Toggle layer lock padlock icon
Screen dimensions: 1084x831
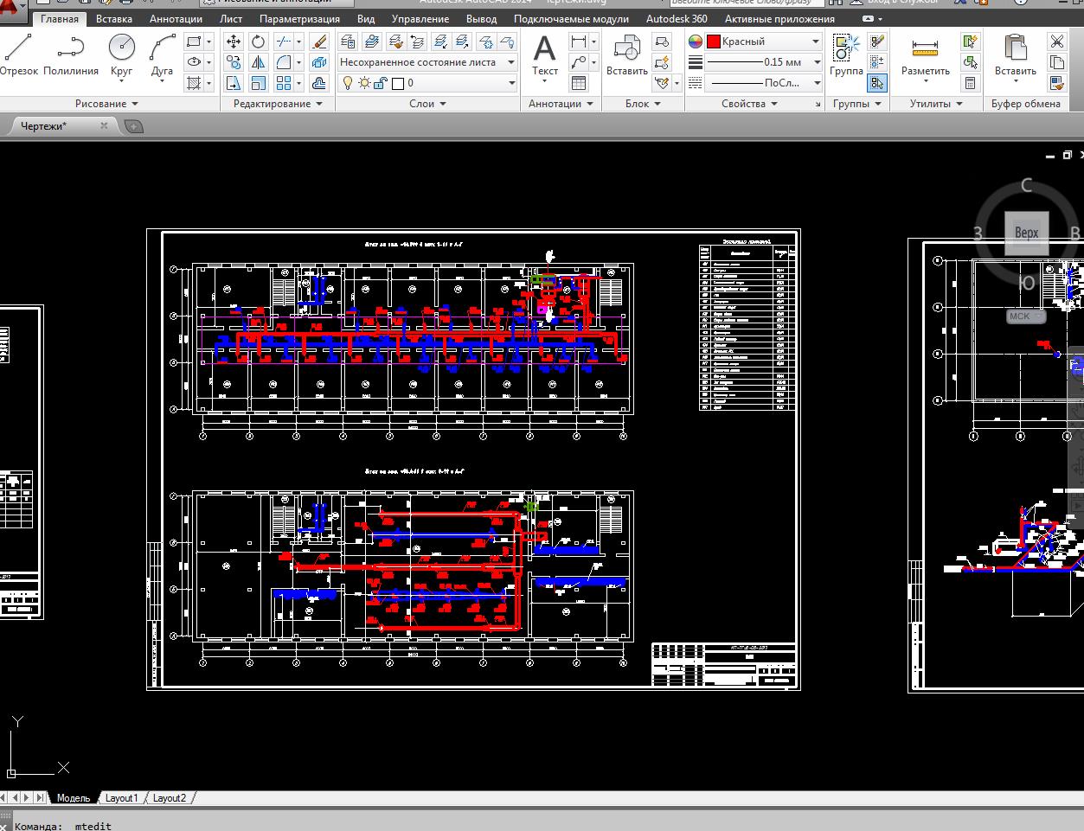[381, 83]
